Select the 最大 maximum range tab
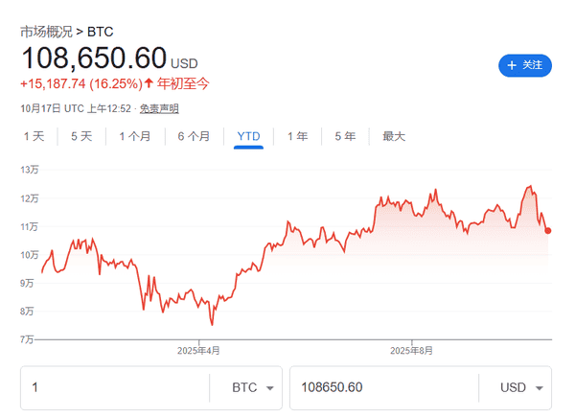575x417 pixels. (x=394, y=137)
